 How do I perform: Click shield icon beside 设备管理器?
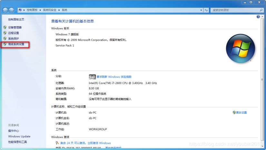(5, 27)
